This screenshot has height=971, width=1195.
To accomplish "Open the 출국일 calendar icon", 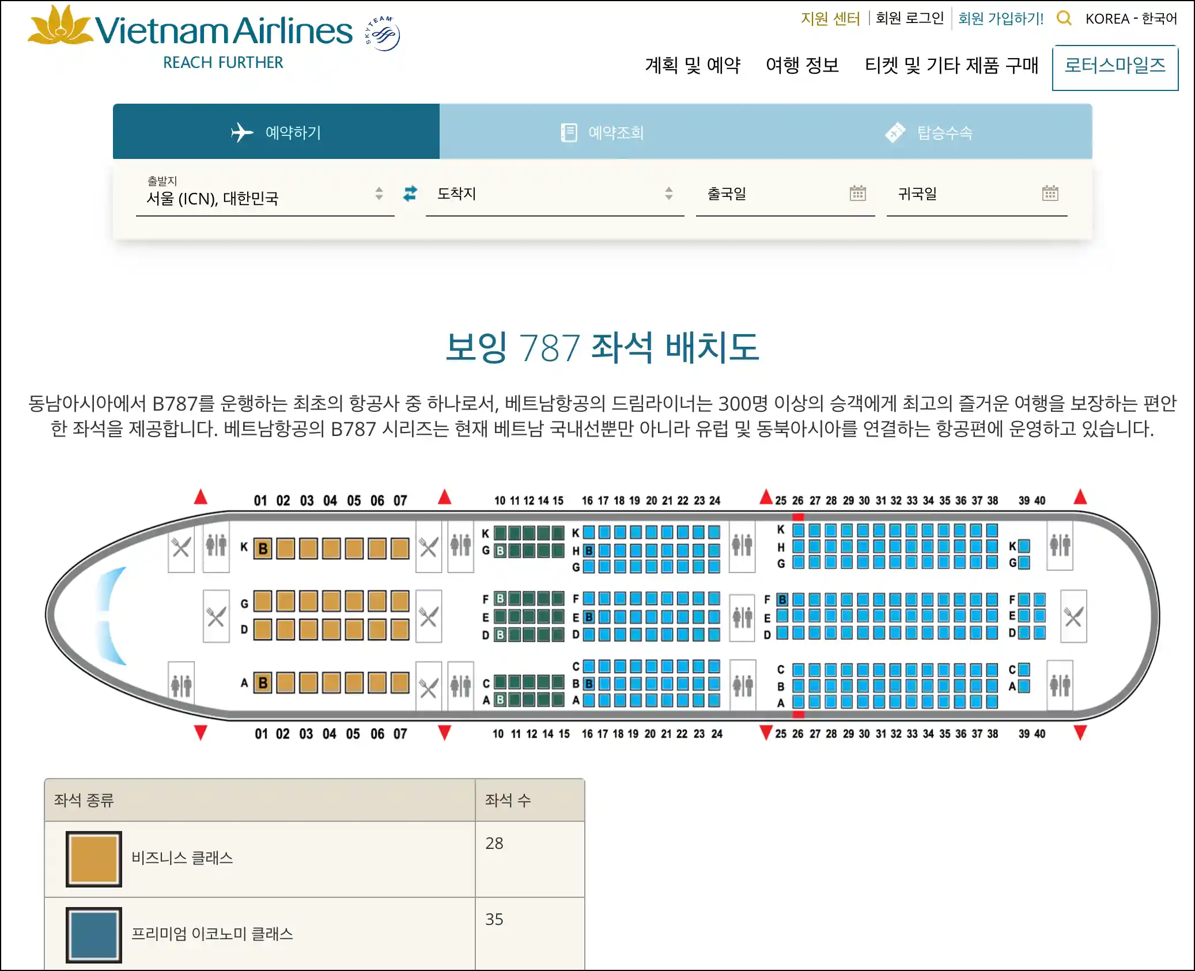I will (858, 194).
